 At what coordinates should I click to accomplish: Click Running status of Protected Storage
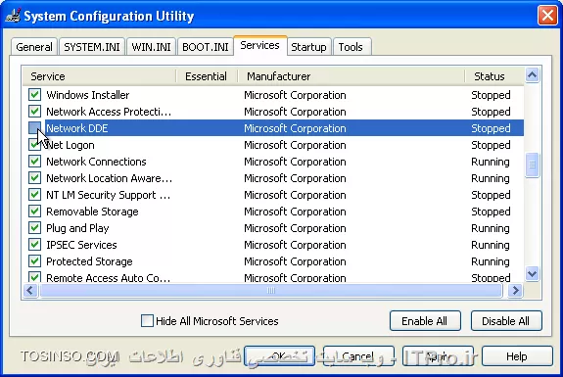[x=491, y=261]
